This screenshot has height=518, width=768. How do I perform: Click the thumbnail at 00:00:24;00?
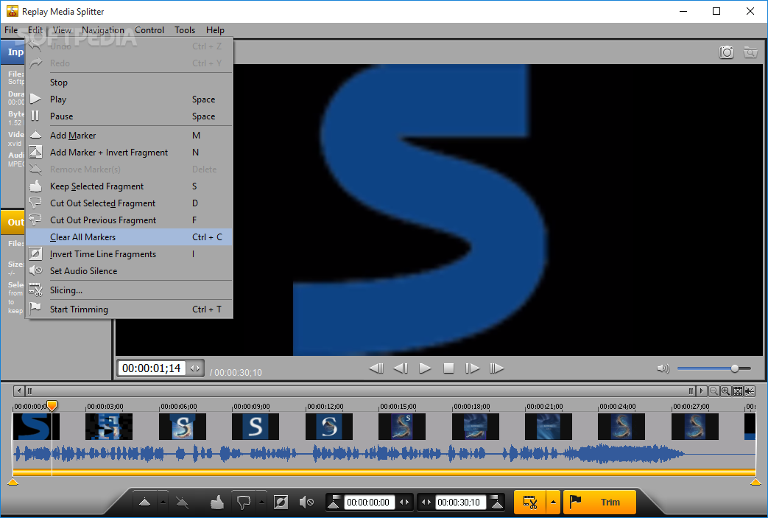click(x=621, y=427)
